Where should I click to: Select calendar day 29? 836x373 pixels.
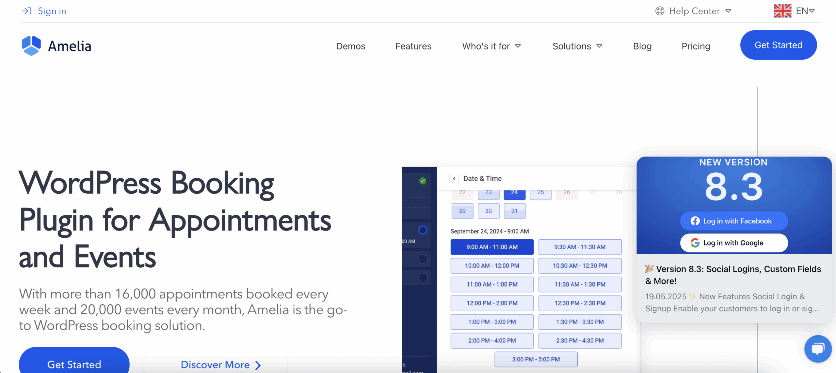point(462,211)
